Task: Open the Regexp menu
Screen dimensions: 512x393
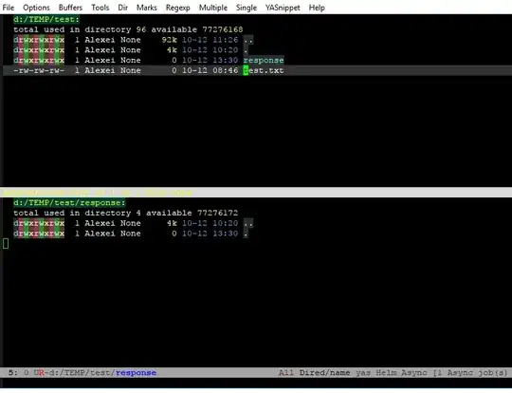Action: pos(177,8)
